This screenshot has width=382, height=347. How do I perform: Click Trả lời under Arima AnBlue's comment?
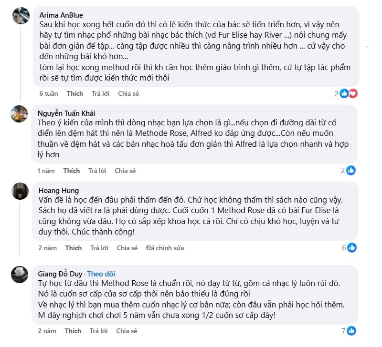[100, 93]
